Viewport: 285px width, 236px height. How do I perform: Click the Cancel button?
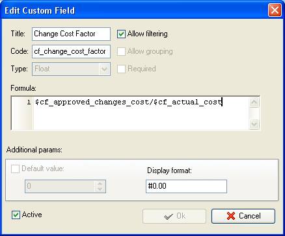click(243, 216)
